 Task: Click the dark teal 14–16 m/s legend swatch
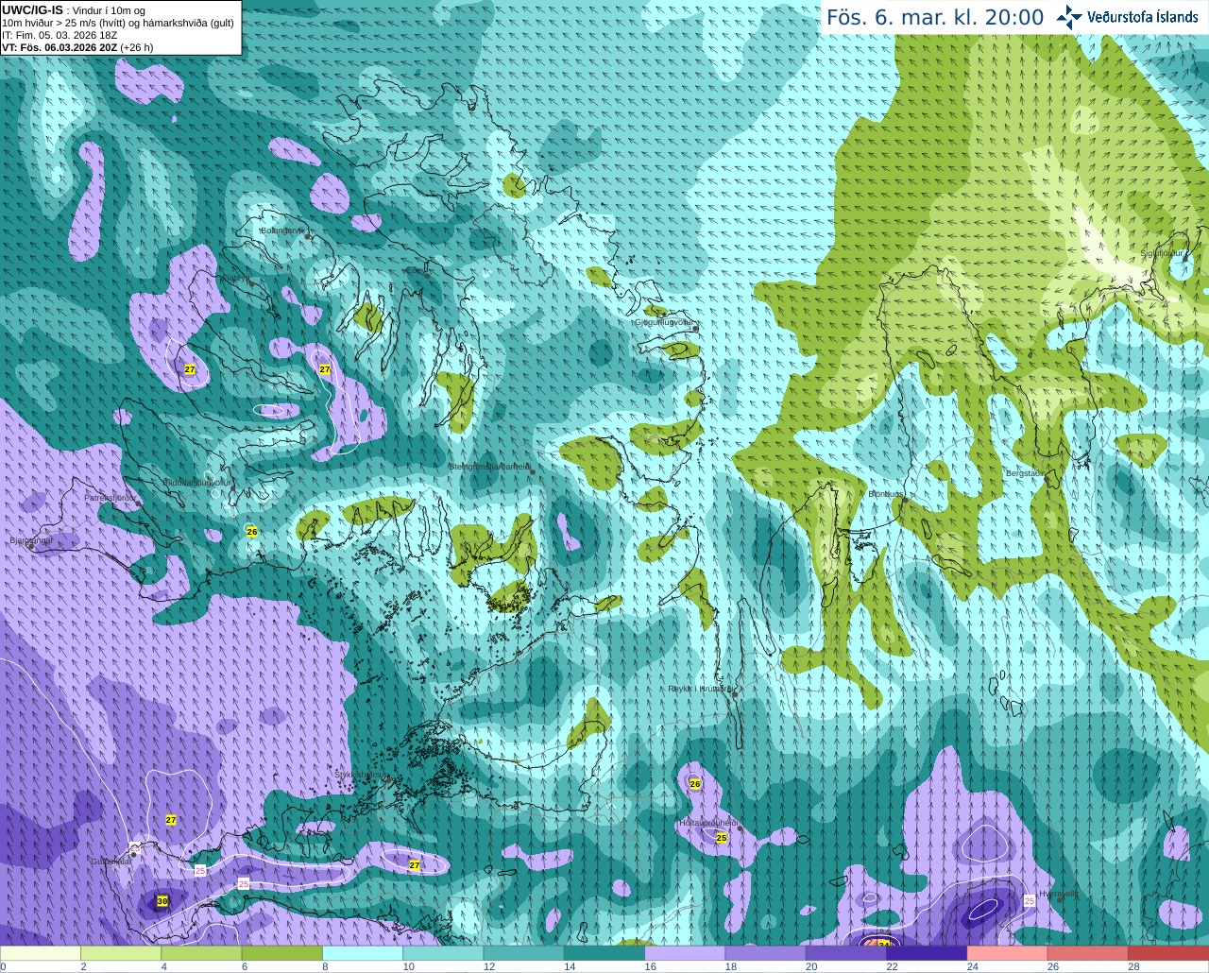pos(604,953)
